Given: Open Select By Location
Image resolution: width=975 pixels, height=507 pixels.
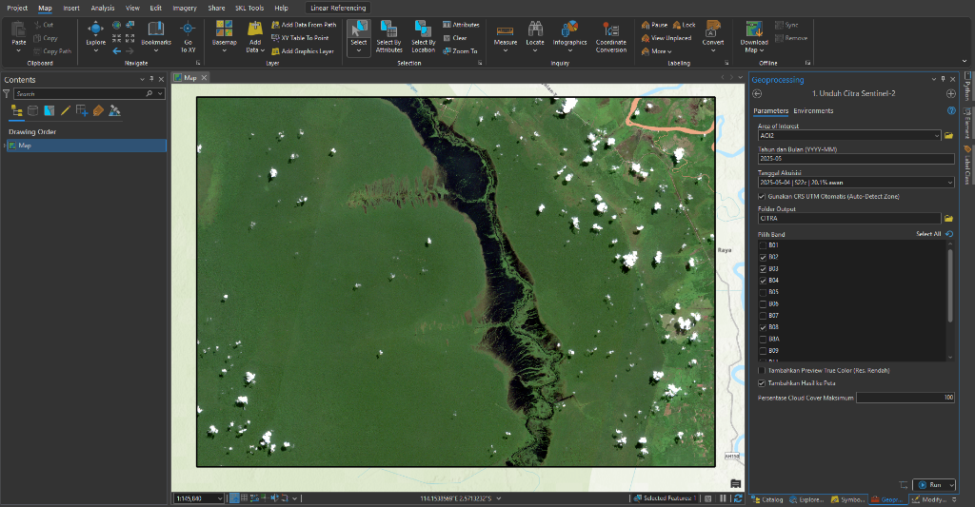Looking at the screenshot, I should point(424,37).
